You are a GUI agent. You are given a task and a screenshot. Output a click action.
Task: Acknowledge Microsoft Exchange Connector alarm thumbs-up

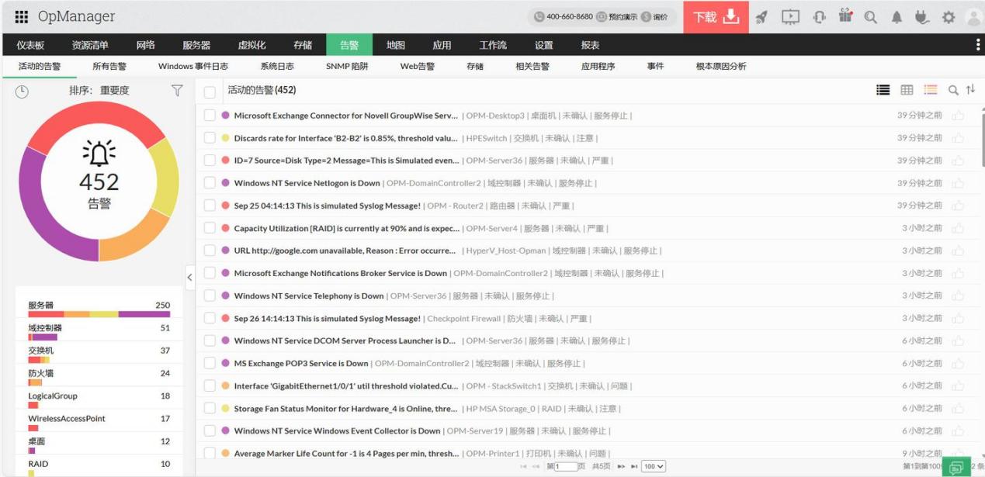[x=958, y=116]
